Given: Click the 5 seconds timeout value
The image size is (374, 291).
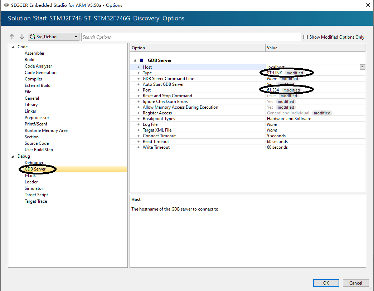Looking at the screenshot, I should pos(276,135).
